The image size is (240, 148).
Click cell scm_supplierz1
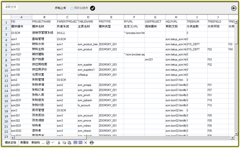click(88, 70)
